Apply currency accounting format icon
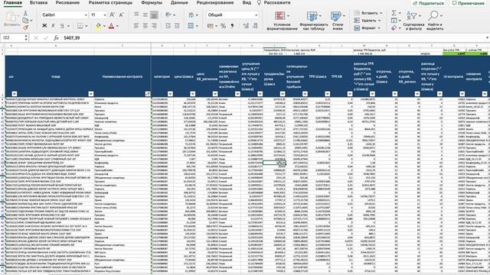Viewport: 490px width, 275px height. click(x=211, y=26)
